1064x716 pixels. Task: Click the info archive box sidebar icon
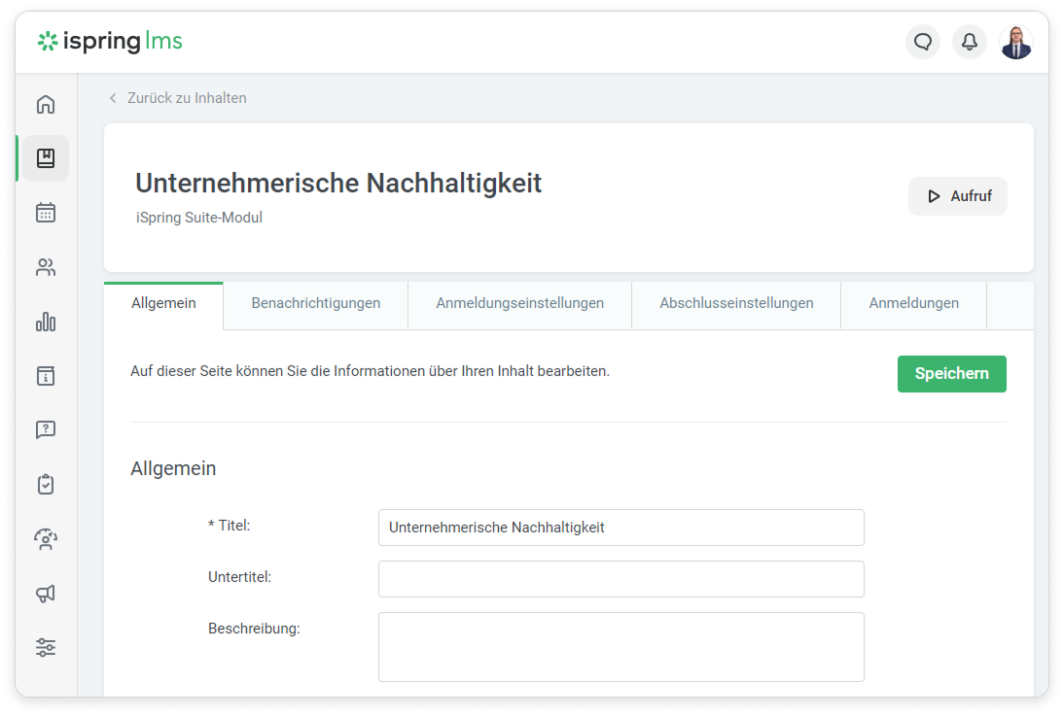(x=46, y=376)
